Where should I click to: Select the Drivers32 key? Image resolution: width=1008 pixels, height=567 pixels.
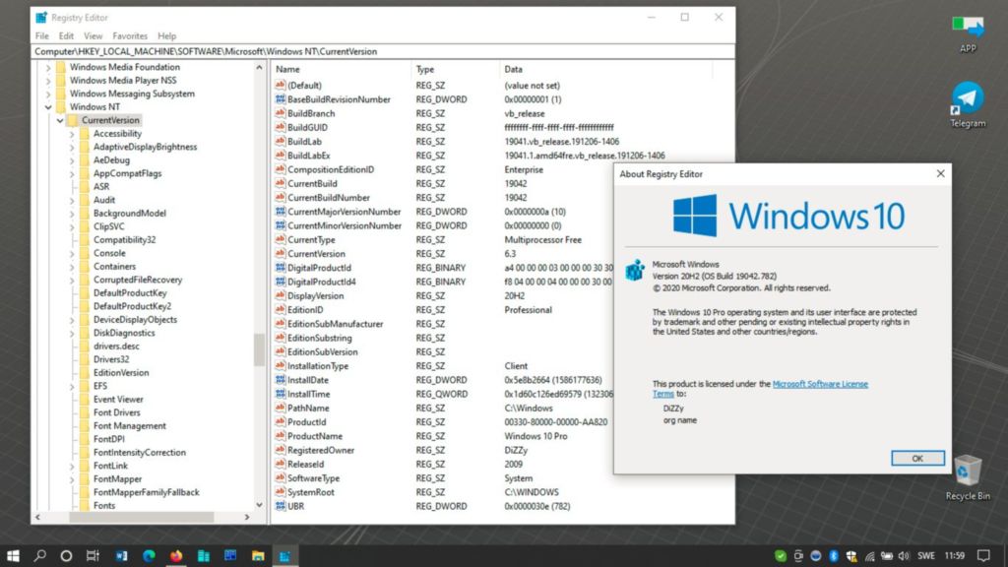tap(110, 359)
